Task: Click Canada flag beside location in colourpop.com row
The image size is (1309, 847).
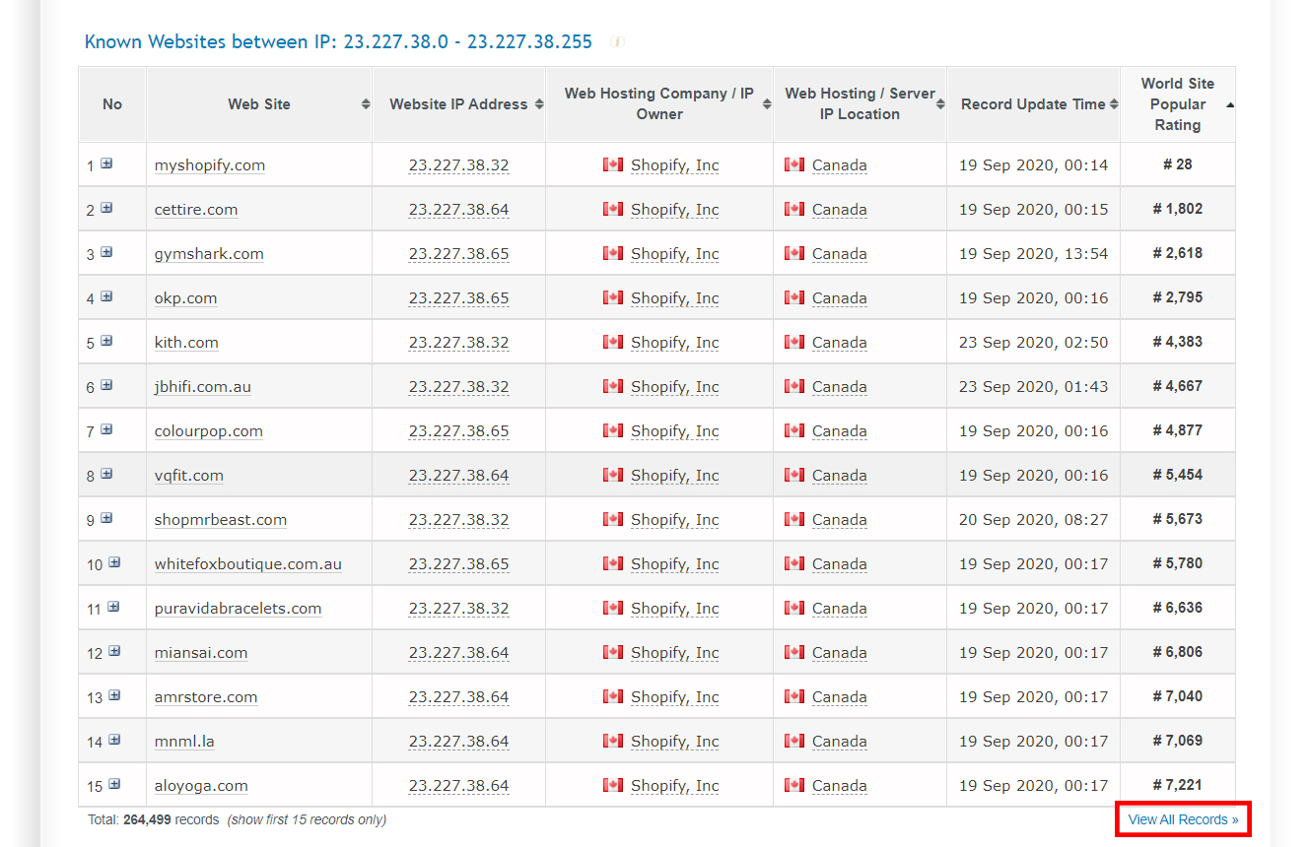Action: click(x=794, y=430)
